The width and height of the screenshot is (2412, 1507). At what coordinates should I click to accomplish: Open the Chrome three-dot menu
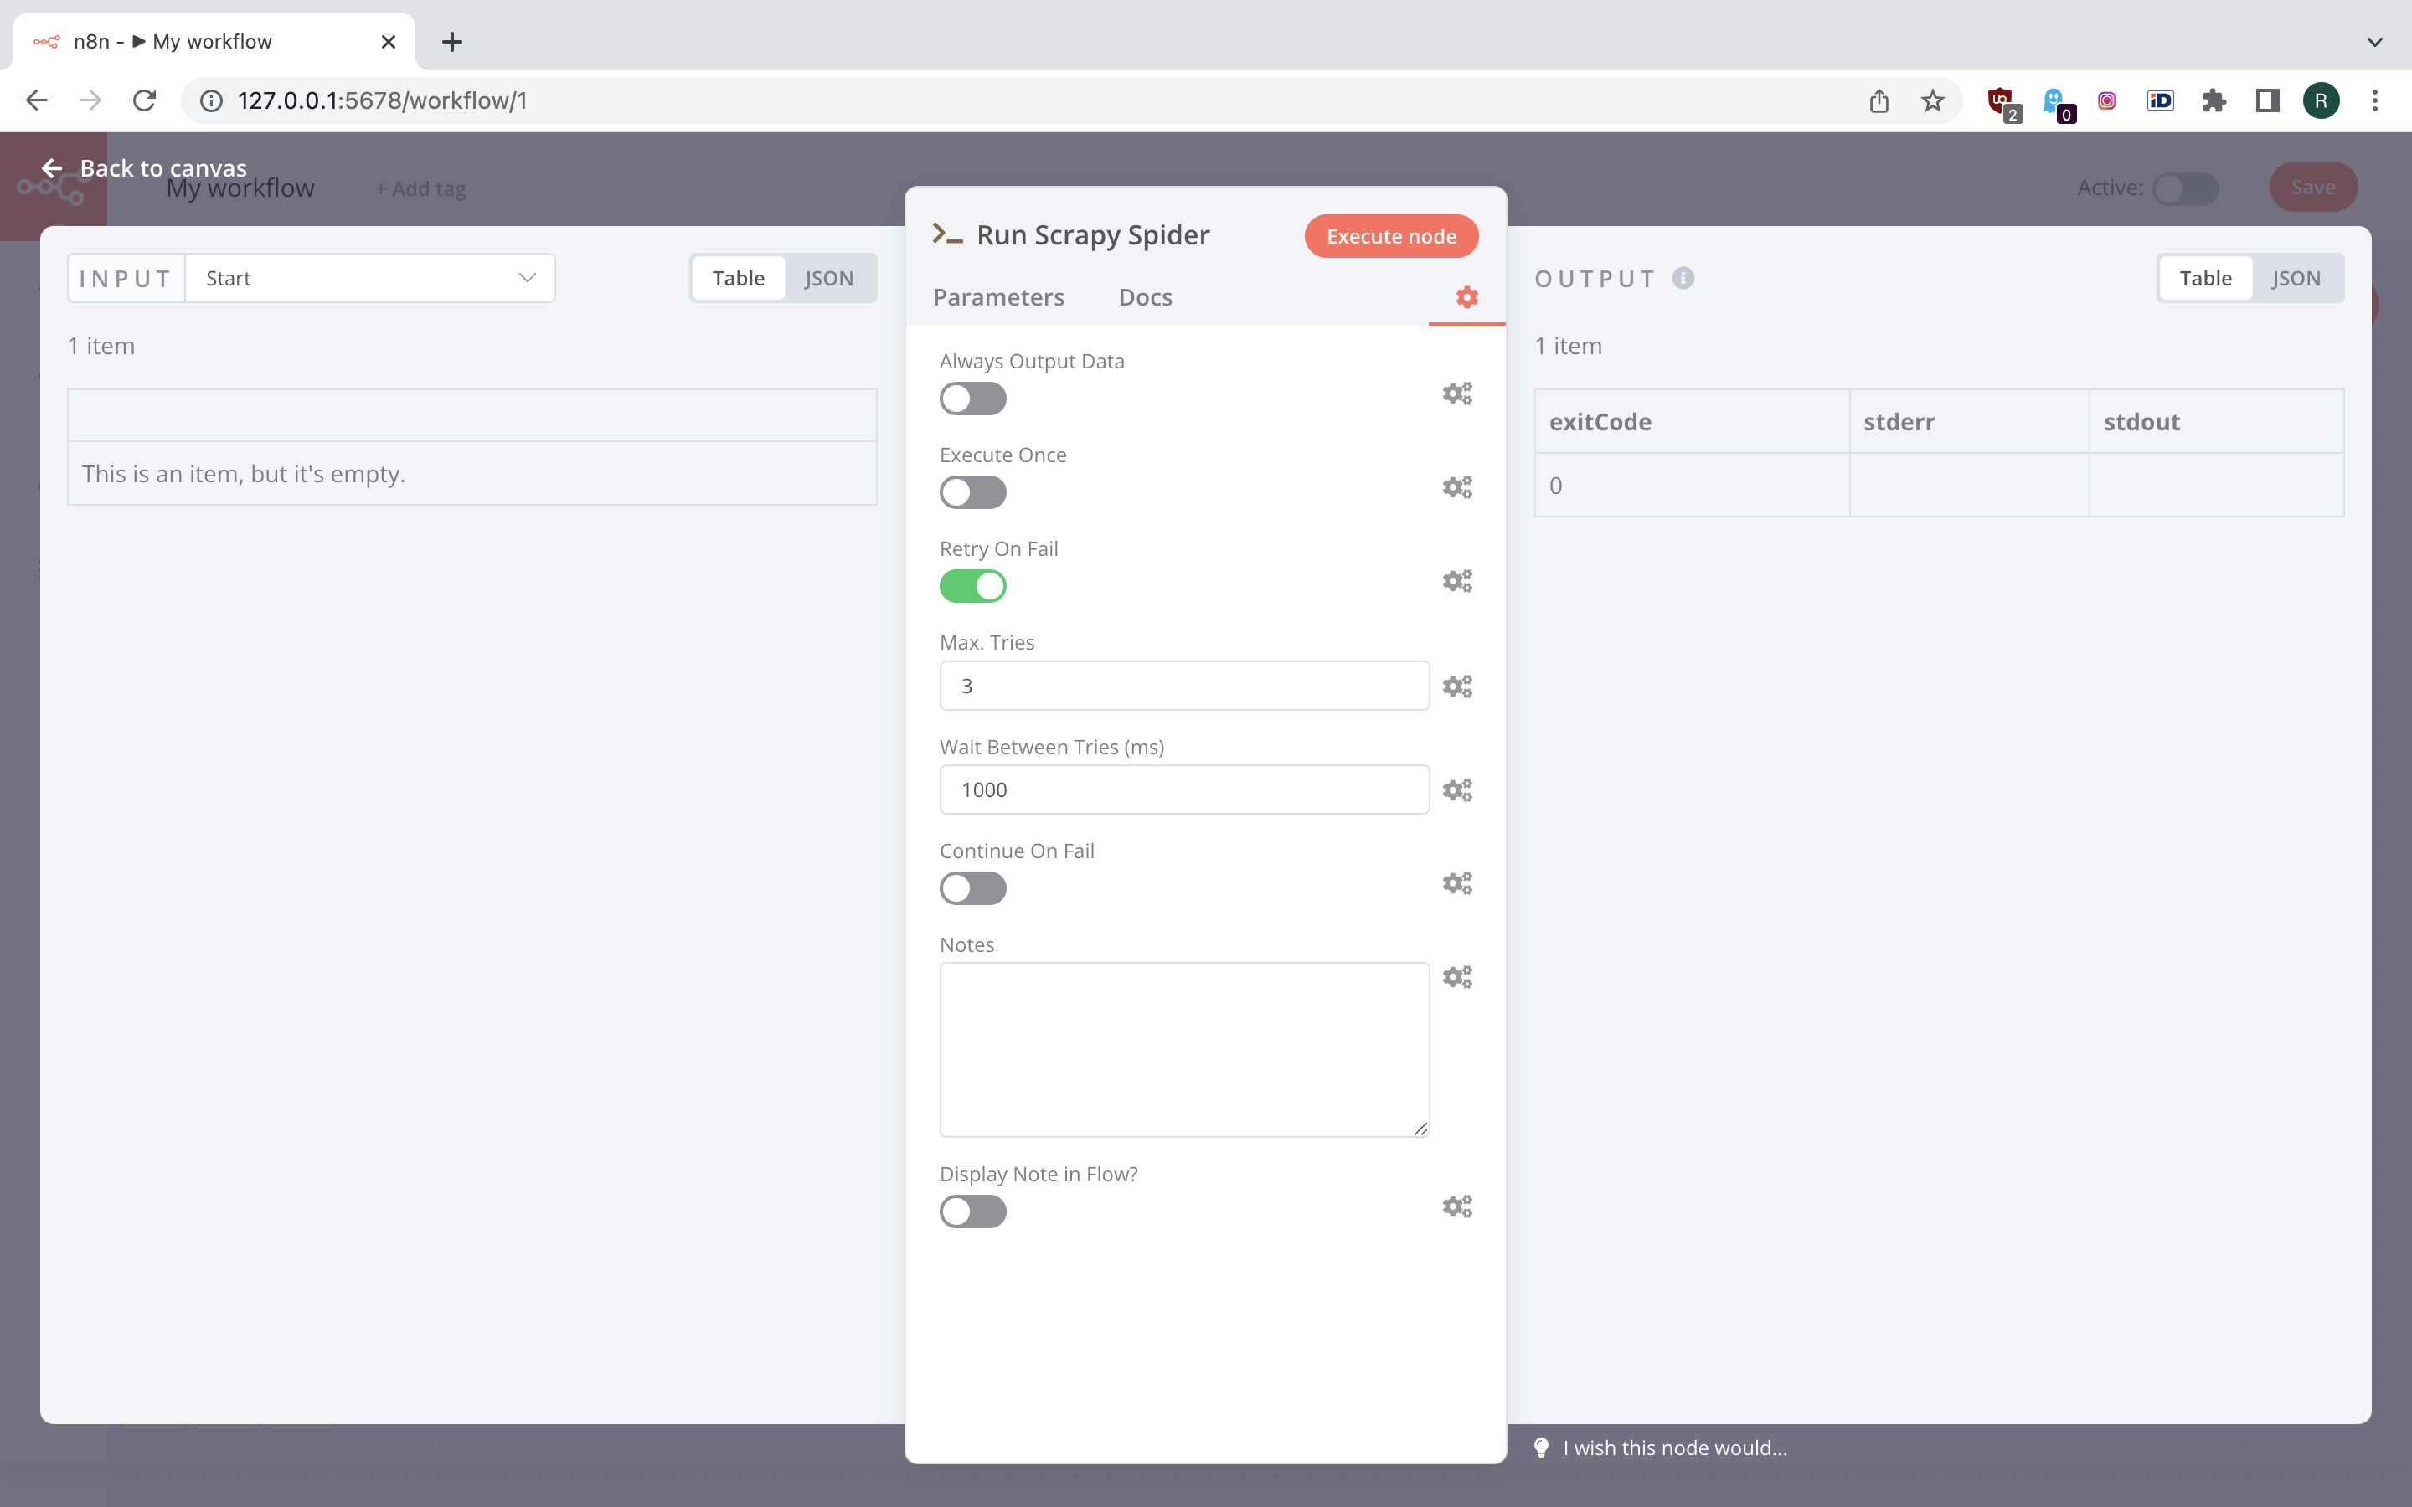[2375, 100]
